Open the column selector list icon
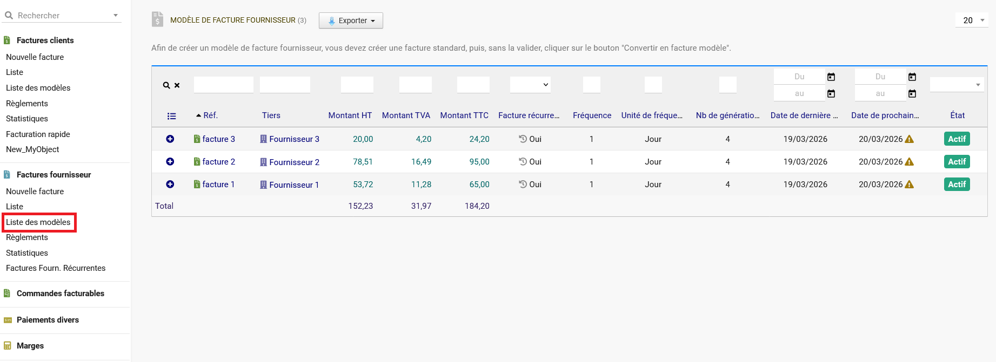Screen dimensions: 996x362 pyautogui.click(x=172, y=116)
